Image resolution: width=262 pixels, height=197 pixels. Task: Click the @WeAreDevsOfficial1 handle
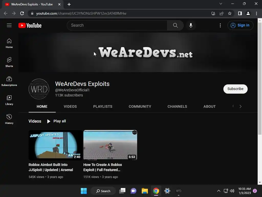click(72, 90)
